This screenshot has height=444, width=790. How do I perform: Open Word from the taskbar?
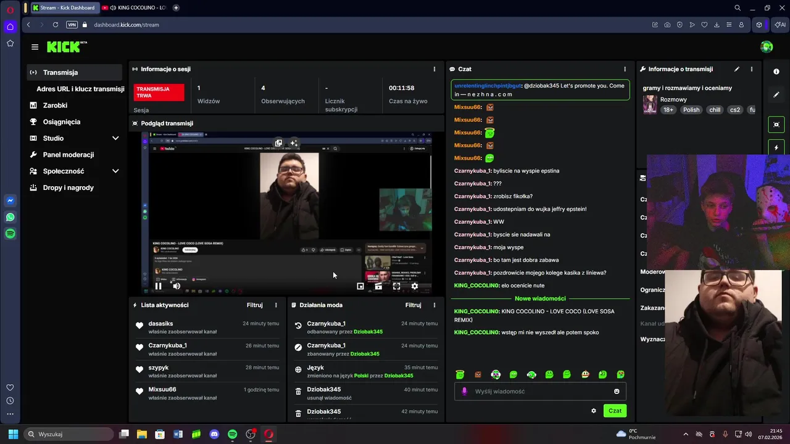178,434
